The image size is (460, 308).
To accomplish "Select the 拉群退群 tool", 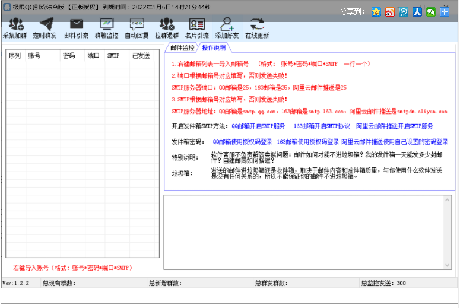I will click(167, 28).
